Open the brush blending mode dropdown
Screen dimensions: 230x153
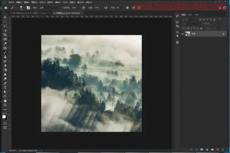pos(49,8)
